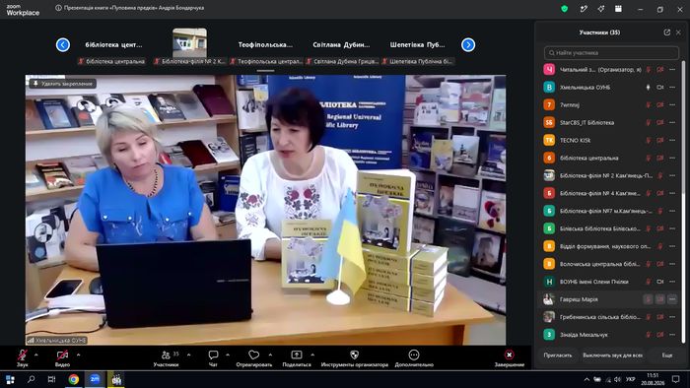Switch input language УКР in tray
This screenshot has height=388, width=690.
click(x=631, y=379)
